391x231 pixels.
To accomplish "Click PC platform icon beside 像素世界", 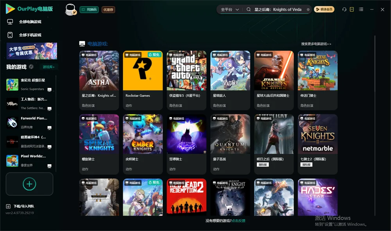I will point(49,166).
